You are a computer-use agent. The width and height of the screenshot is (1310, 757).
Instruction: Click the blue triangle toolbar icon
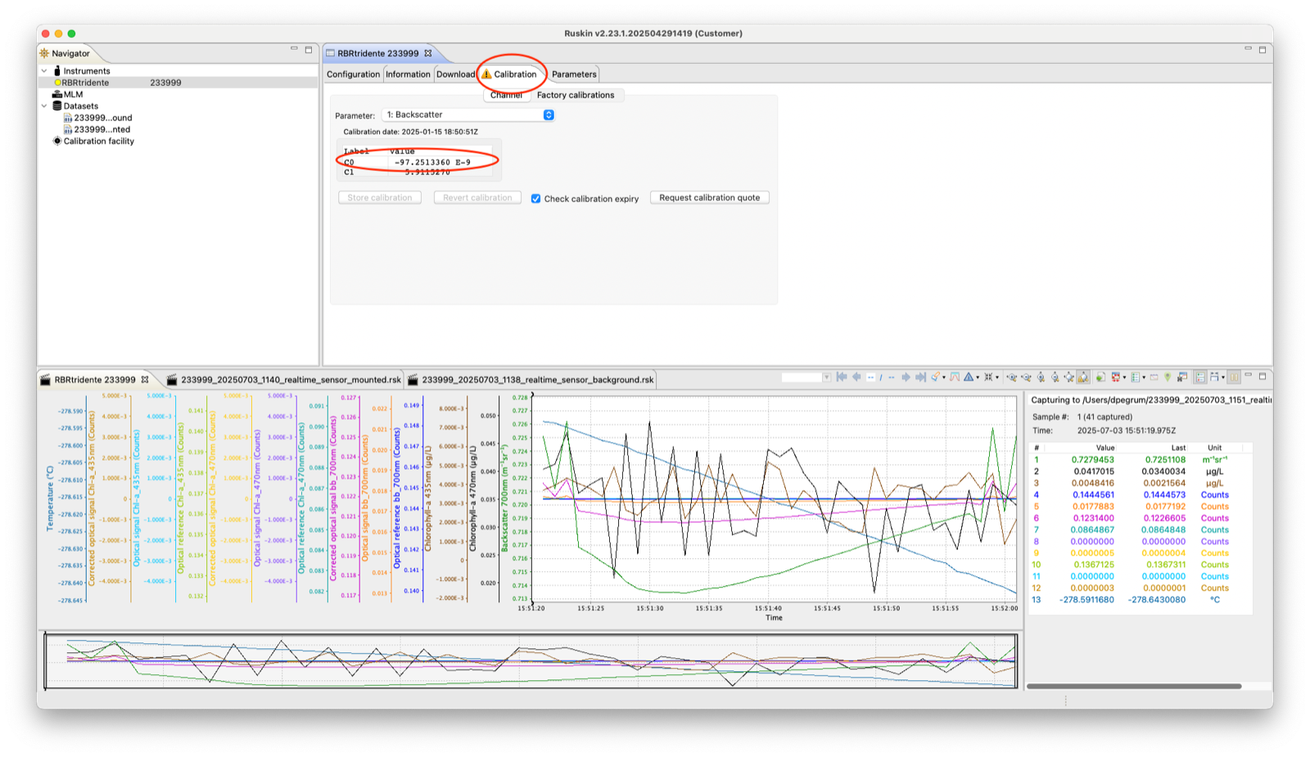coord(969,377)
